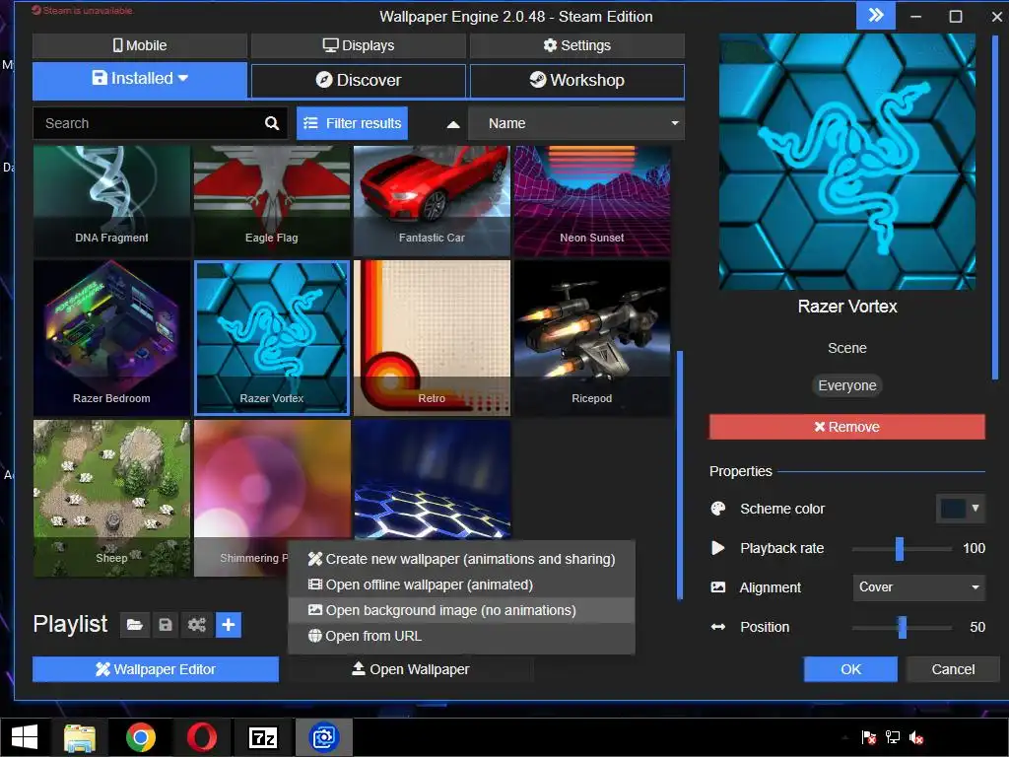This screenshot has height=757, width=1009.
Task: Select the Eagle Flag wallpaper
Action: click(272, 201)
